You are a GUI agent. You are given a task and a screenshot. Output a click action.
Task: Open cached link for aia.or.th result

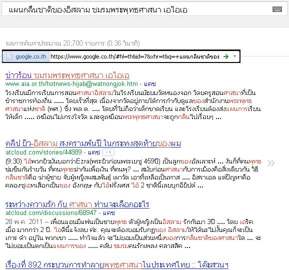coord(150,84)
